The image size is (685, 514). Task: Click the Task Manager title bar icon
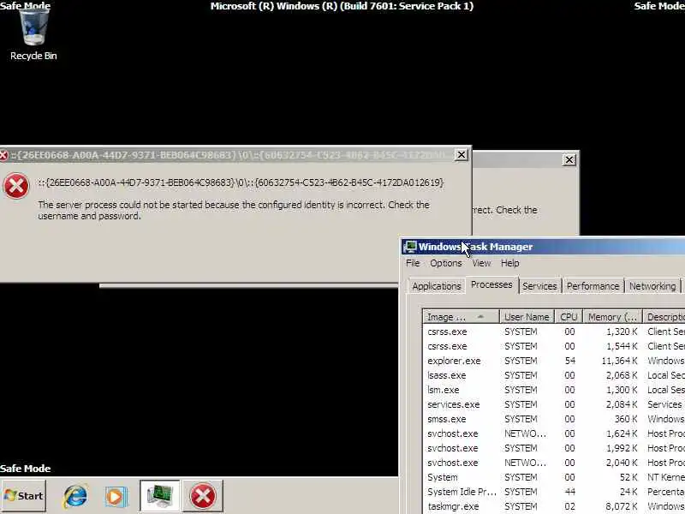pos(410,247)
